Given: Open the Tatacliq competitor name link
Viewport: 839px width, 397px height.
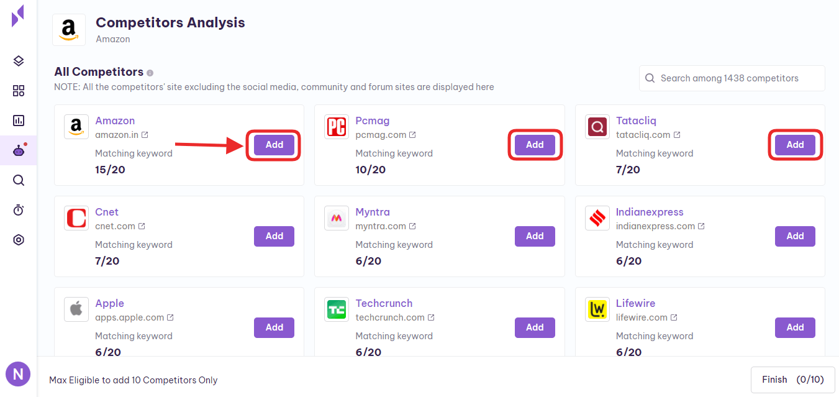Looking at the screenshot, I should click(636, 121).
